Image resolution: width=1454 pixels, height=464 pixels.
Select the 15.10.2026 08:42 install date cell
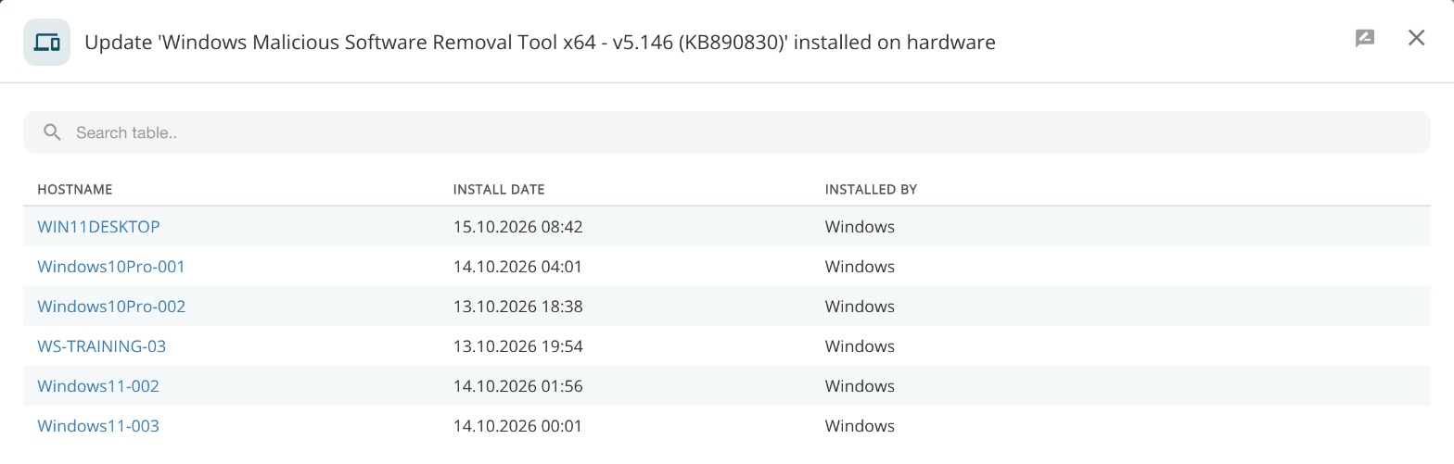517,227
